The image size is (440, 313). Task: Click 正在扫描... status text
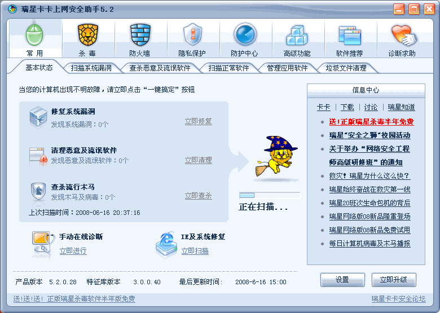263,207
